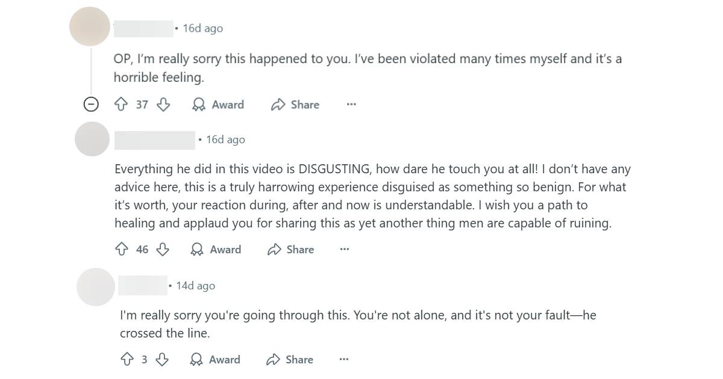Collapse the thread with the minus circle
This screenshot has height=379, width=723.
pyautogui.click(x=90, y=105)
